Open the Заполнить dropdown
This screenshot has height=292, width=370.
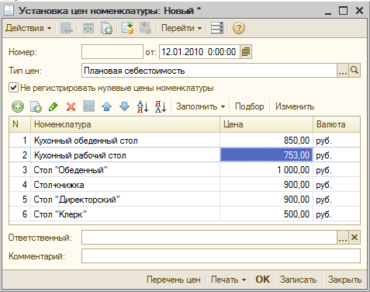(200, 106)
